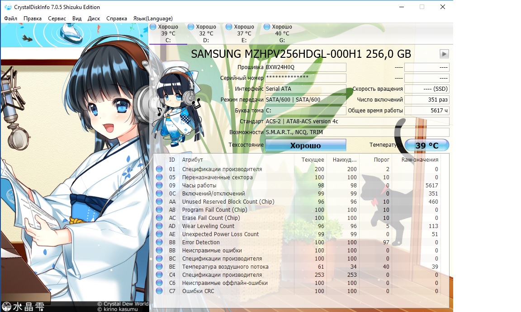Click the Raw-значения column header

[x=417, y=159]
